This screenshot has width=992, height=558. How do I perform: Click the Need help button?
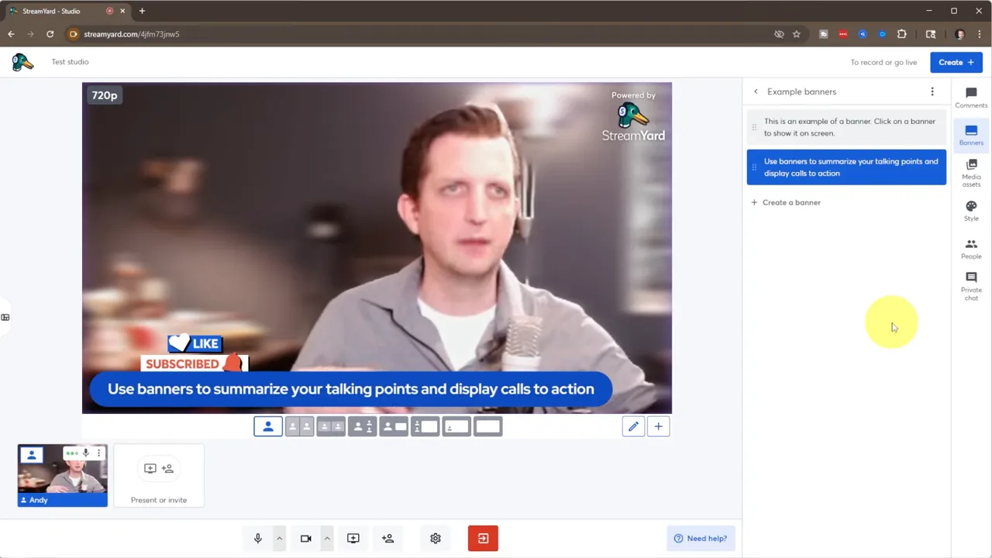click(x=700, y=538)
